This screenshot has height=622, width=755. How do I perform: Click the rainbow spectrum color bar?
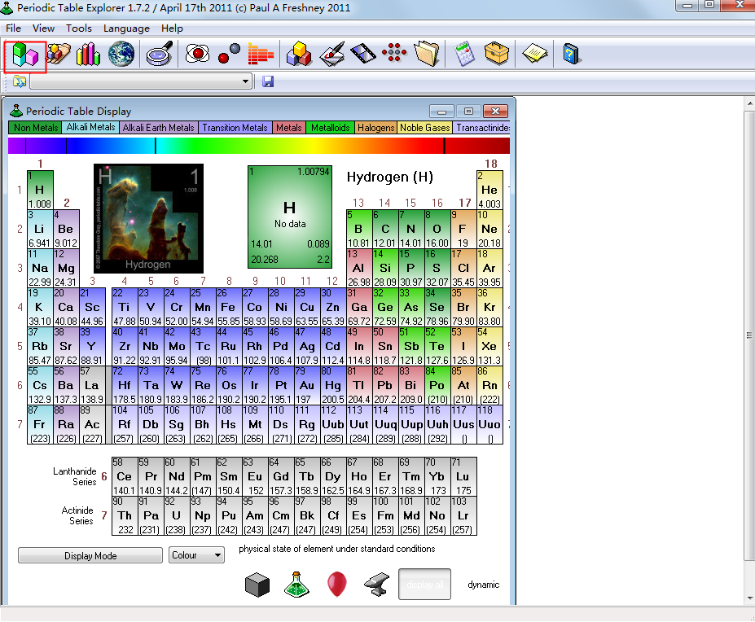258,146
